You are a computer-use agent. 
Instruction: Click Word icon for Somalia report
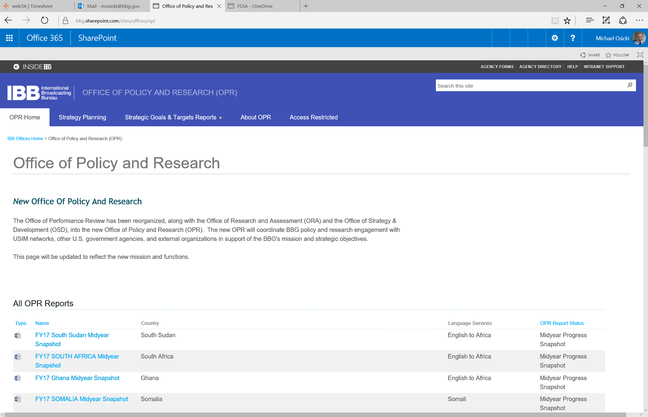point(18,399)
